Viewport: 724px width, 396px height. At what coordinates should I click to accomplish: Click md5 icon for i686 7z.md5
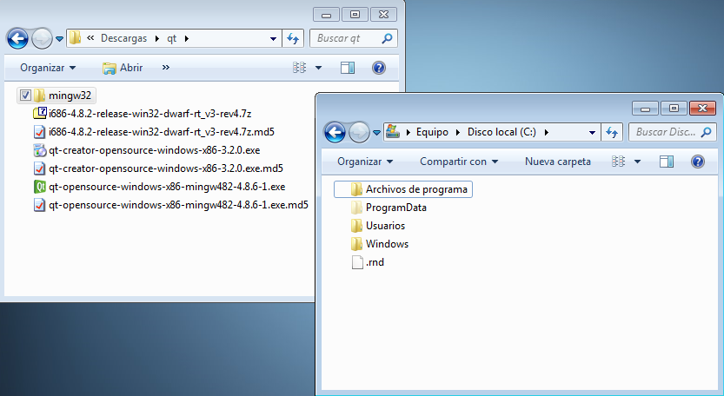click(40, 132)
